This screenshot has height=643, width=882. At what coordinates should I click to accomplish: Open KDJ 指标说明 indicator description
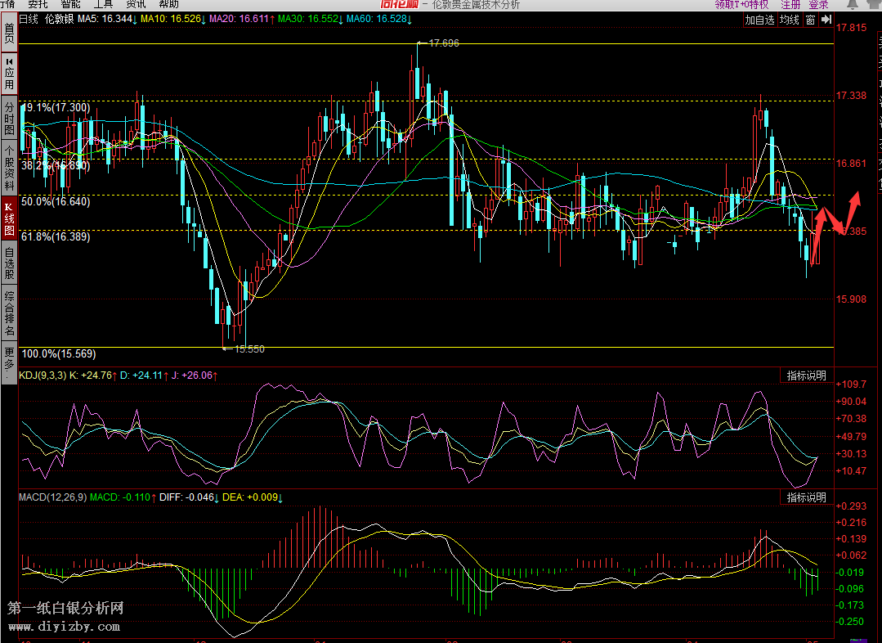(x=806, y=375)
